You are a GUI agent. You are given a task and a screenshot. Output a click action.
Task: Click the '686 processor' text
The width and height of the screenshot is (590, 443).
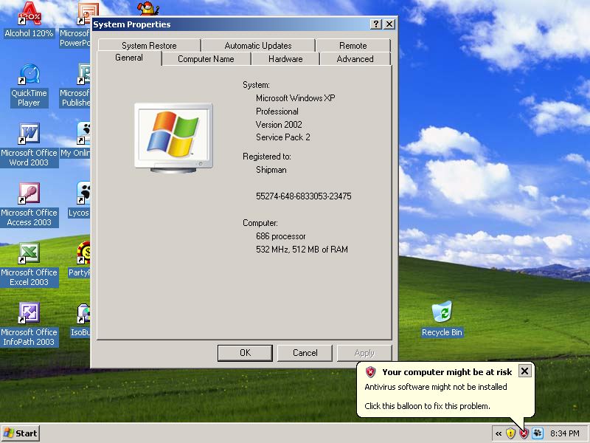281,236
